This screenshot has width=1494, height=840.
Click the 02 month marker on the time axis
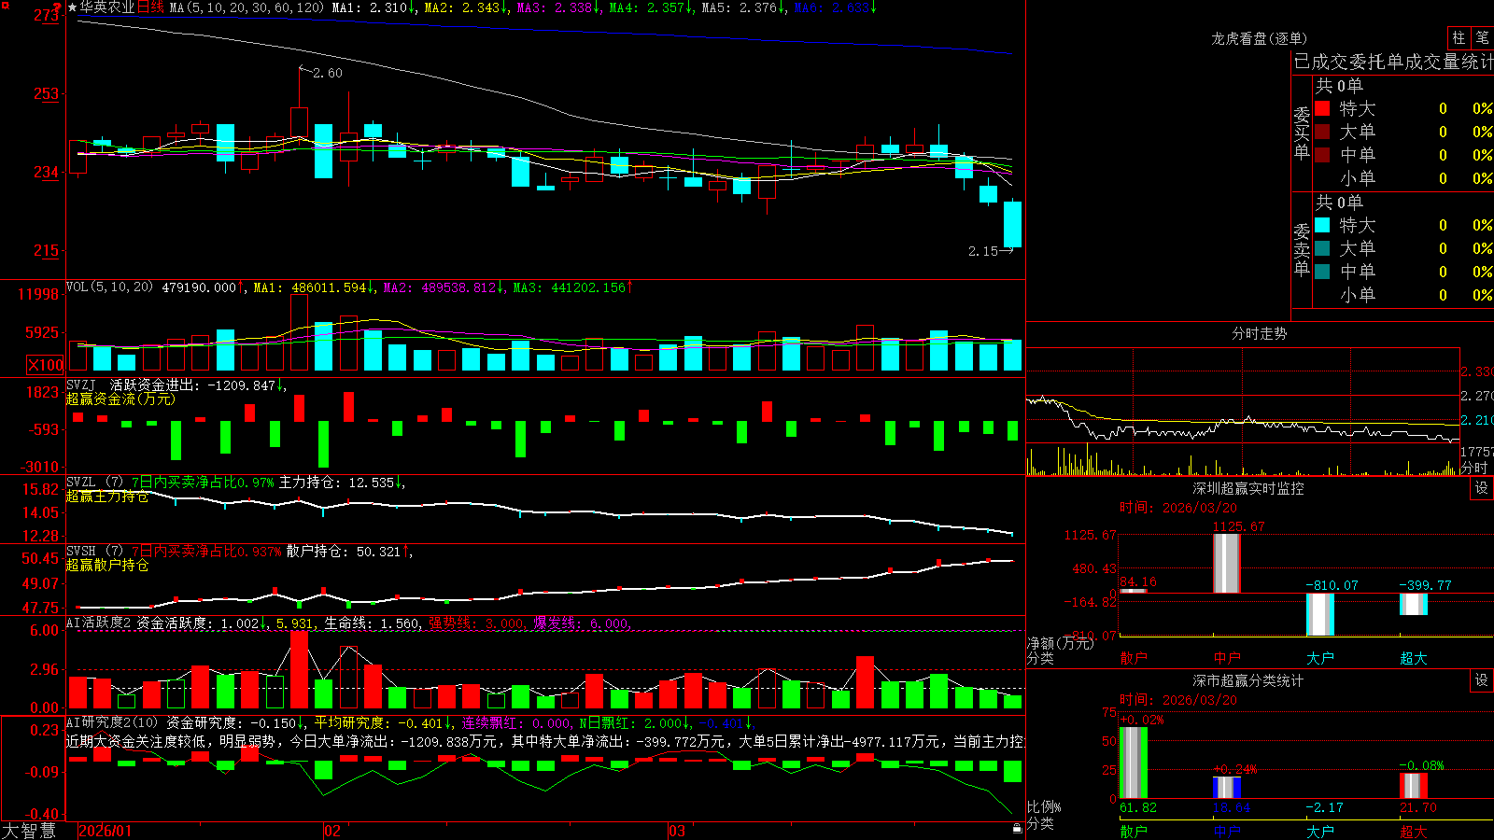click(331, 831)
